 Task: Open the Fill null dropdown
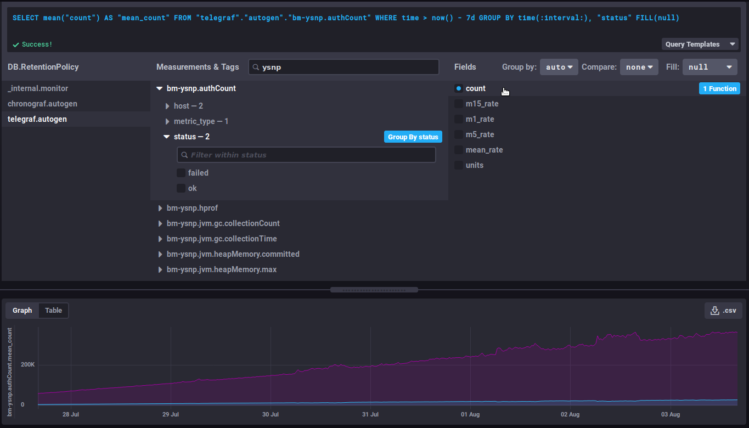coord(709,67)
